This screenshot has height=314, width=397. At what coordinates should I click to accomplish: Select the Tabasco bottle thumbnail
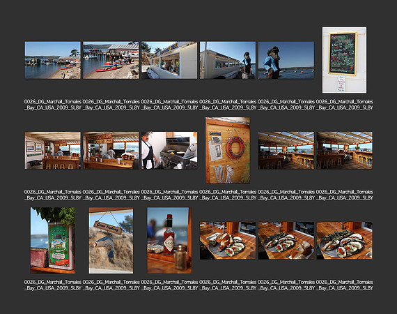(169, 241)
